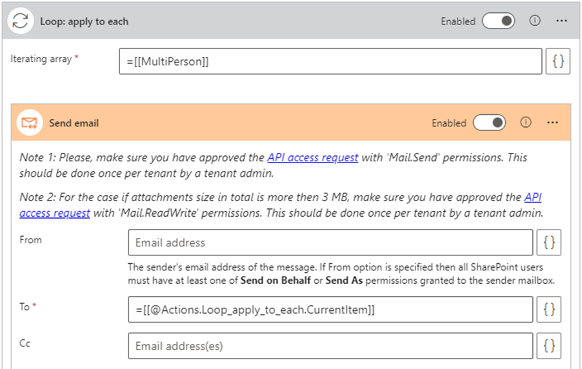Viewport: 582px width, 369px height.
Task: Open more options menu for Send email
Action: pos(552,123)
